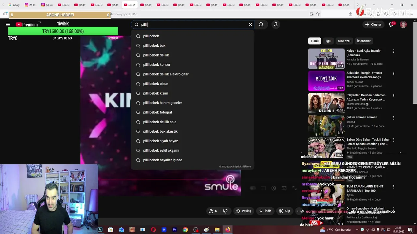This screenshot has height=234, width=417.
Task: Choose suggestion 'pilli bebek konser'
Action: [192, 65]
